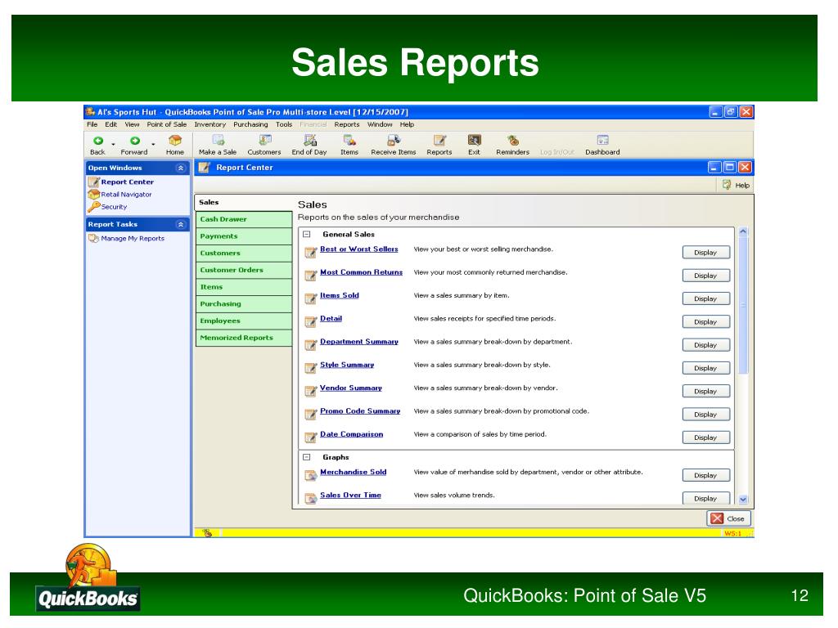
Task: Click report icon beside Items Sold
Action: 310,298
